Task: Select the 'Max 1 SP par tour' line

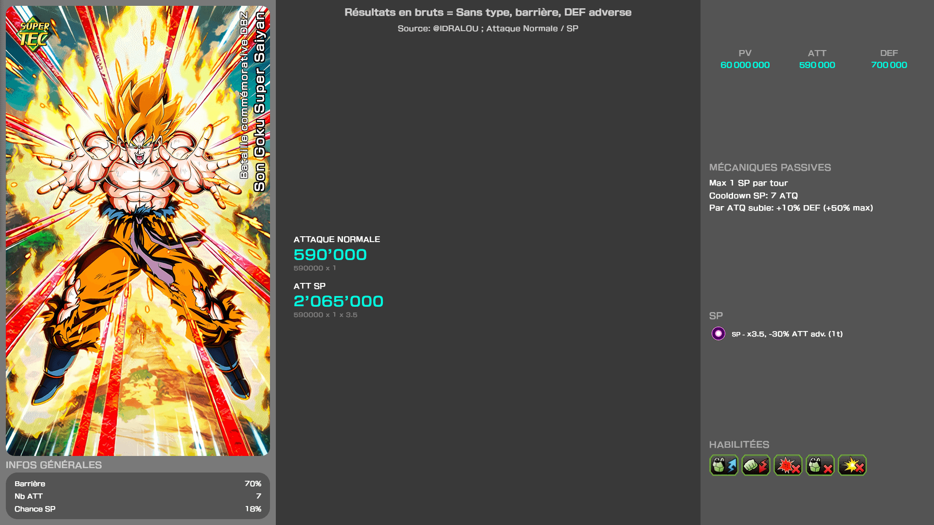Action: (x=748, y=183)
